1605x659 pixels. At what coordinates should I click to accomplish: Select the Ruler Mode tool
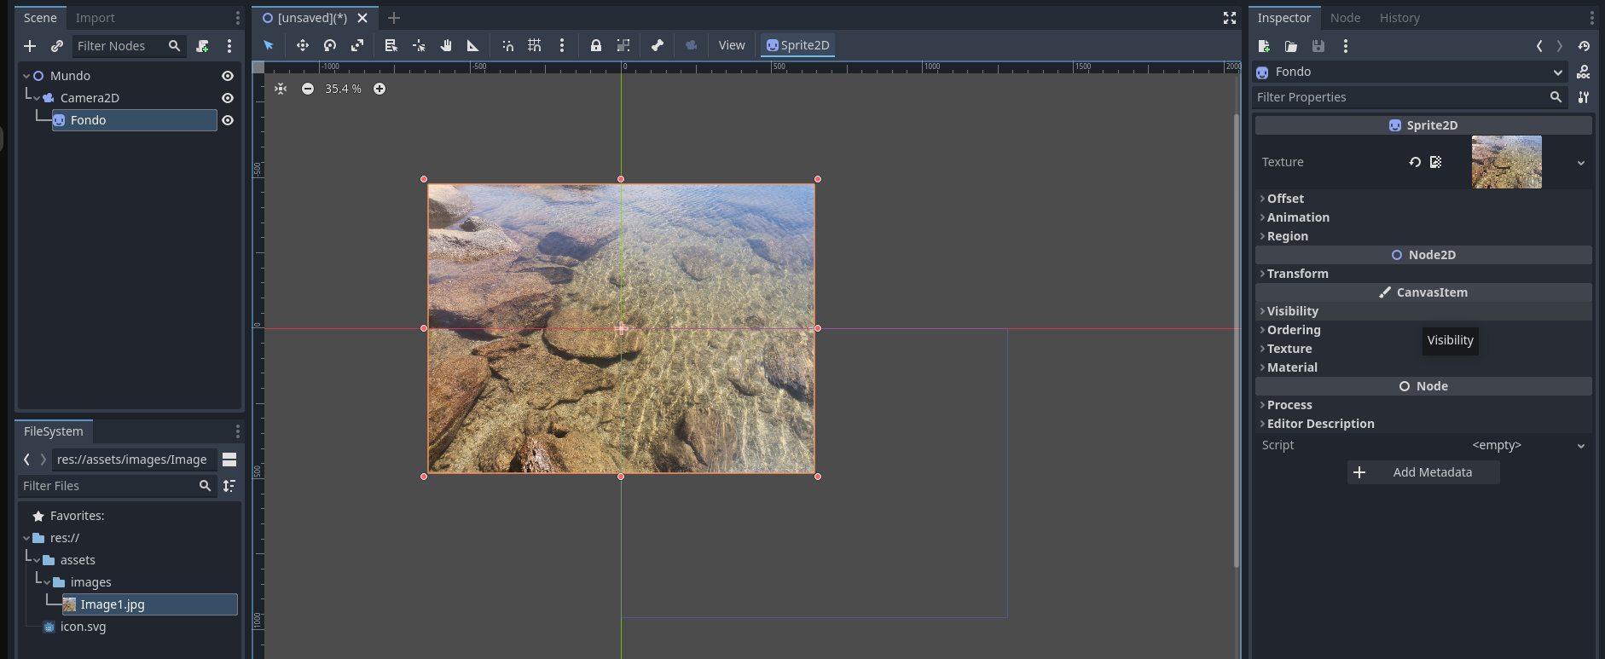pyautogui.click(x=473, y=45)
